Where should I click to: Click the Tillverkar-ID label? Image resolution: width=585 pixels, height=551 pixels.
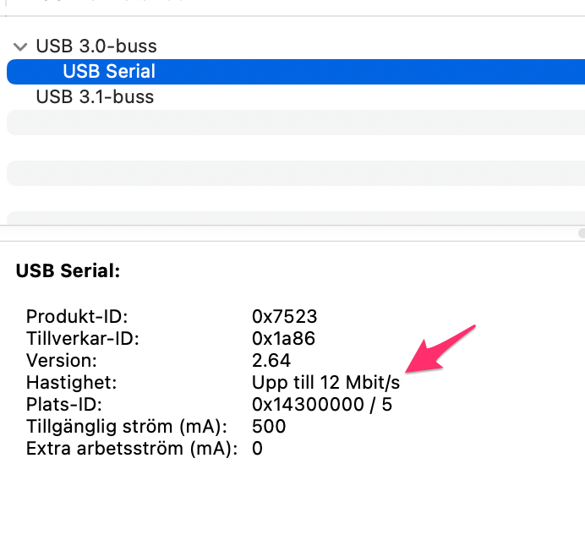pos(82,339)
